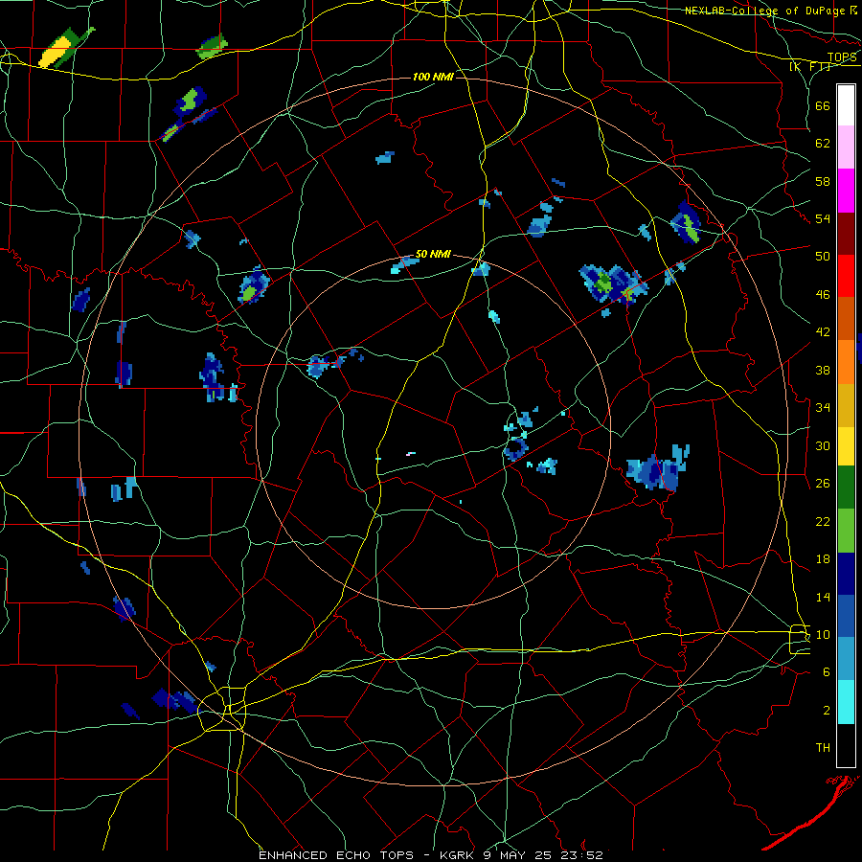Click the 'ENHANCED ECHO TOPS' caption text

[336, 855]
